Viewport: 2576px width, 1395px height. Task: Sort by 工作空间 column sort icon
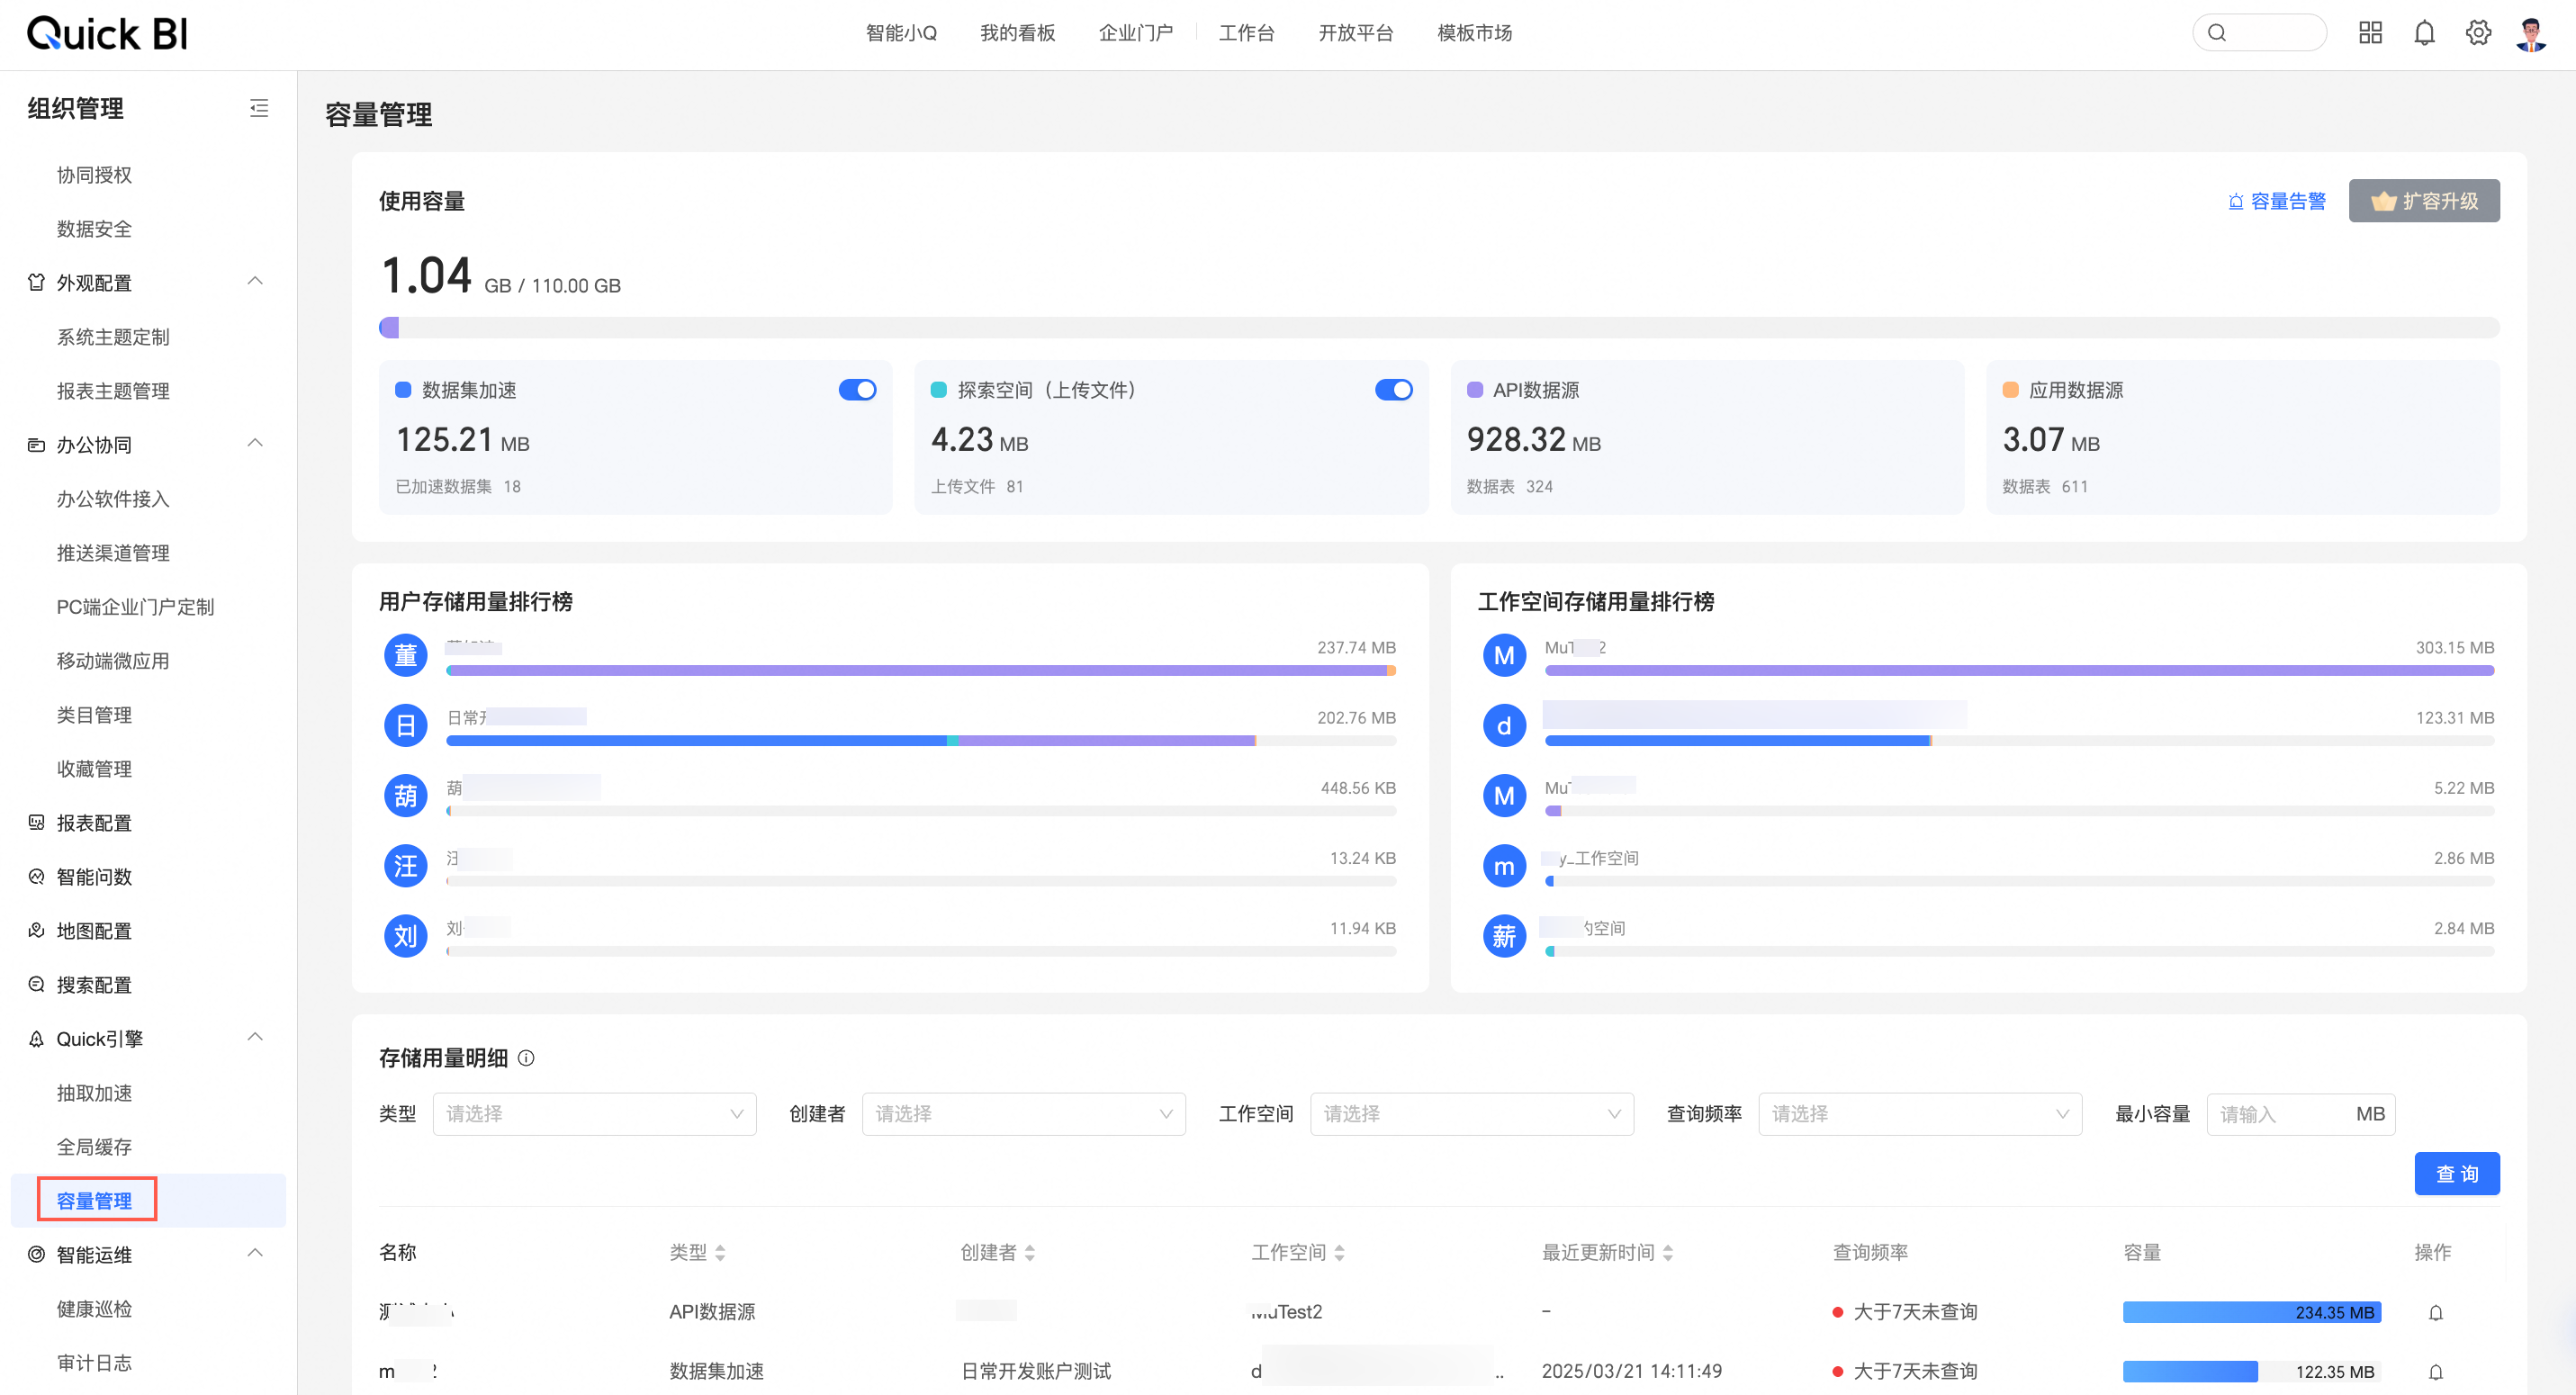pos(1339,1253)
